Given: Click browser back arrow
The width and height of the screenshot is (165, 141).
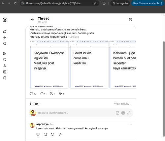Looking at the screenshot, I should 3,3.
